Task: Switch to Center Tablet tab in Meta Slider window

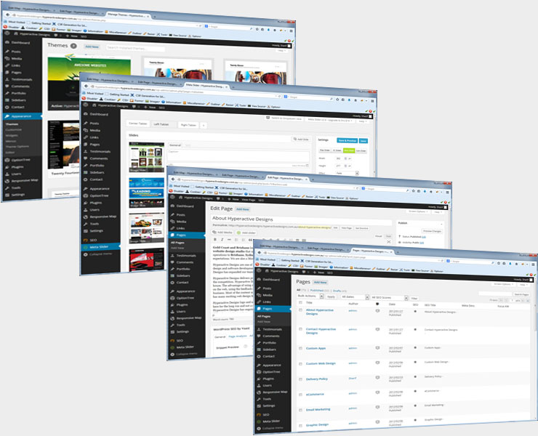Action: coord(138,124)
